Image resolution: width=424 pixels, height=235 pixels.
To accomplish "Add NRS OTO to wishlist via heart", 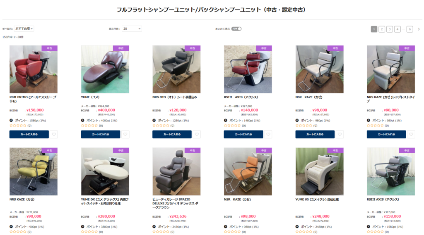I will pos(197,134).
